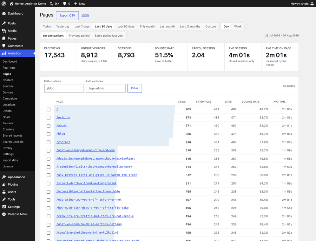Click the Filter button
The height and width of the screenshot is (241, 316).
click(134, 88)
